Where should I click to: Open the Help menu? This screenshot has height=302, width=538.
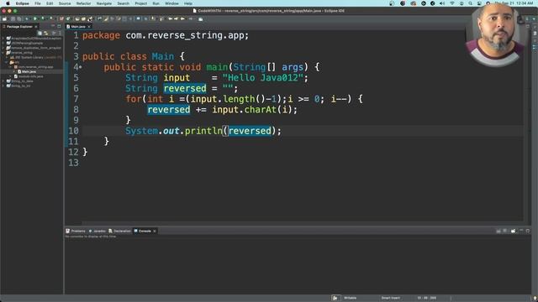point(188,3)
